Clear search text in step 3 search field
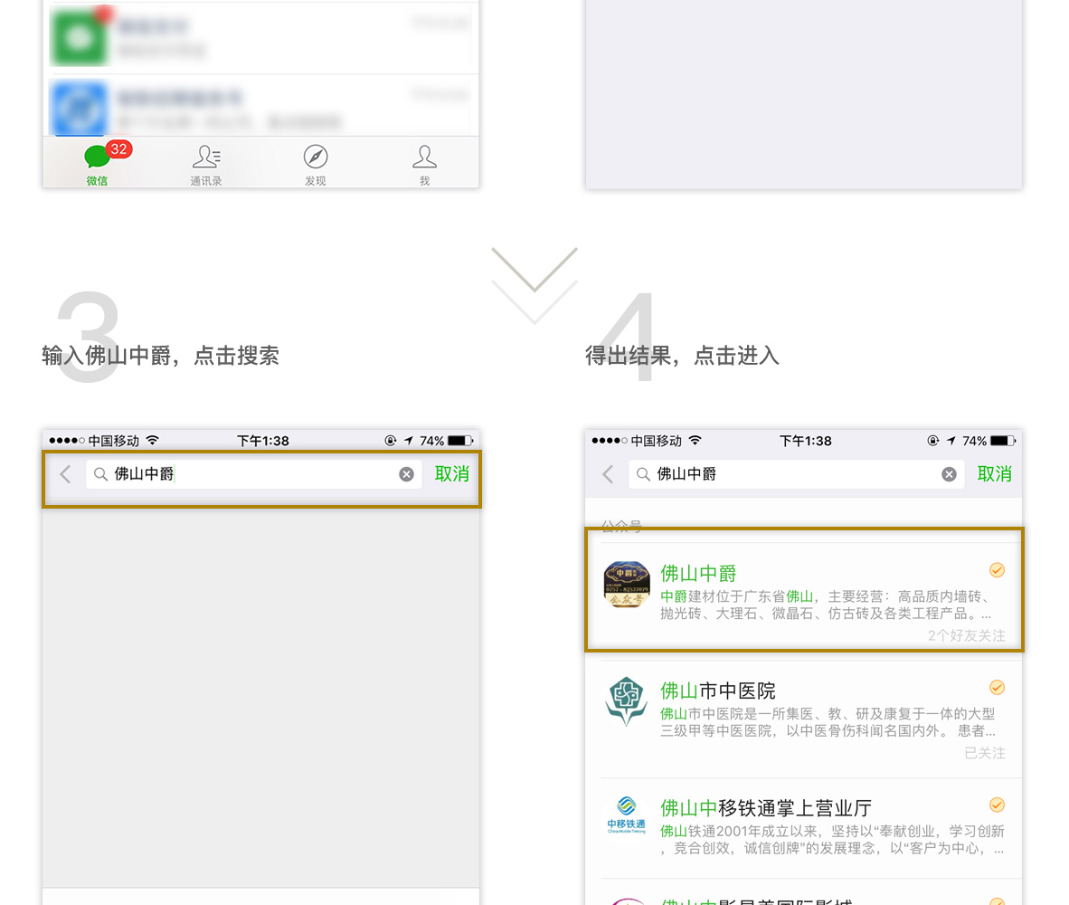 tap(407, 474)
